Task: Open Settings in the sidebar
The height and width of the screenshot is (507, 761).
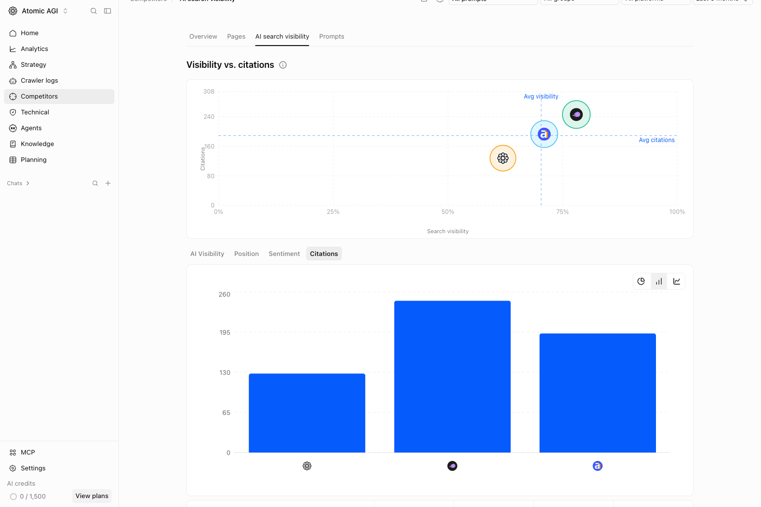Action: (x=59, y=468)
